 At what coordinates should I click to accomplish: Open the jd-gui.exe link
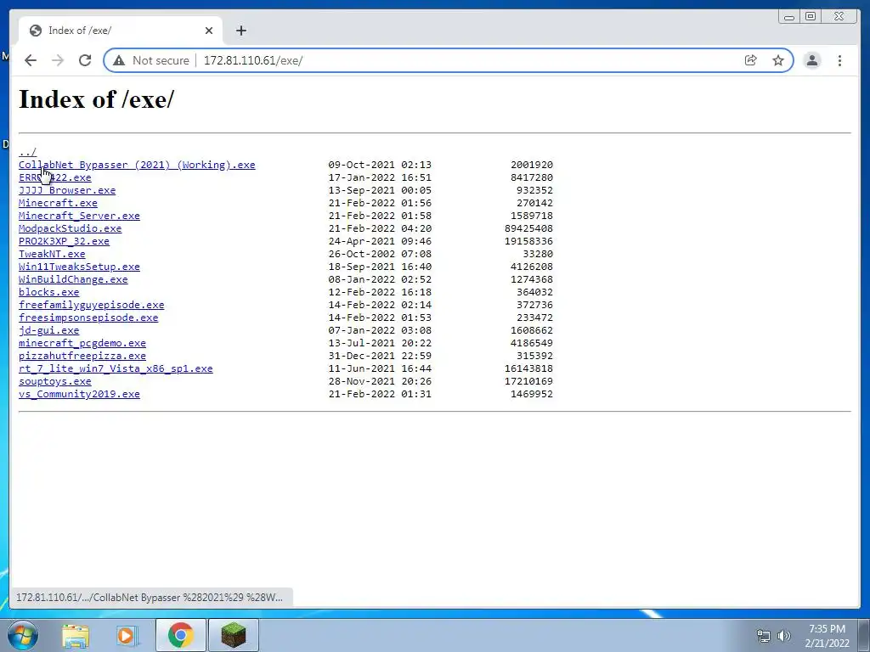point(48,330)
